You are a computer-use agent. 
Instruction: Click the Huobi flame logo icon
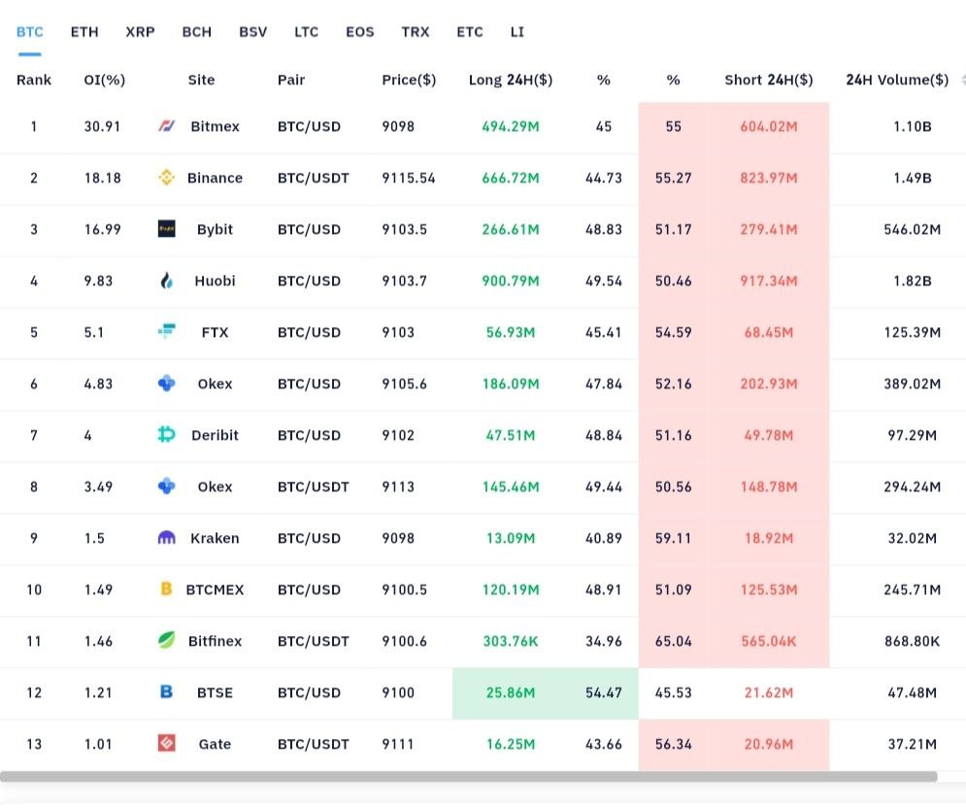pos(166,281)
